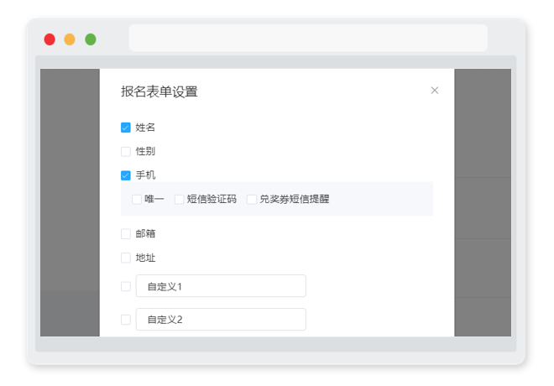Uncheck the 手机 checkbox
554x386 pixels.
126,175
